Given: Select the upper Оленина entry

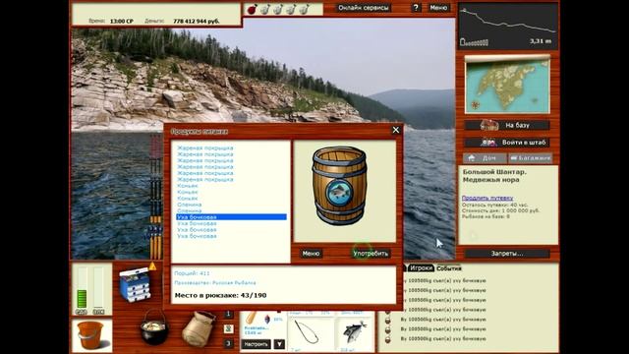Looking at the screenshot, I should 190,205.
